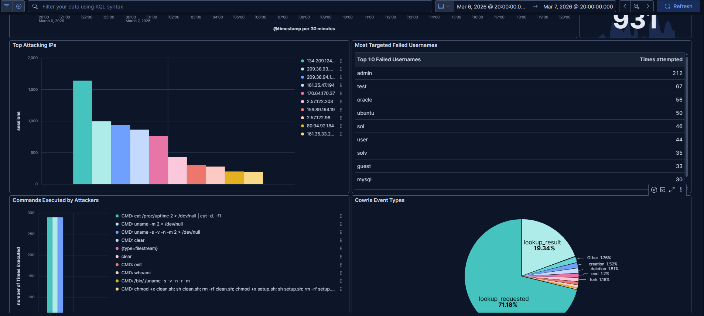Open options for 2.57.122.208 legend item
Viewport: 704px width, 316px height.
[341, 102]
